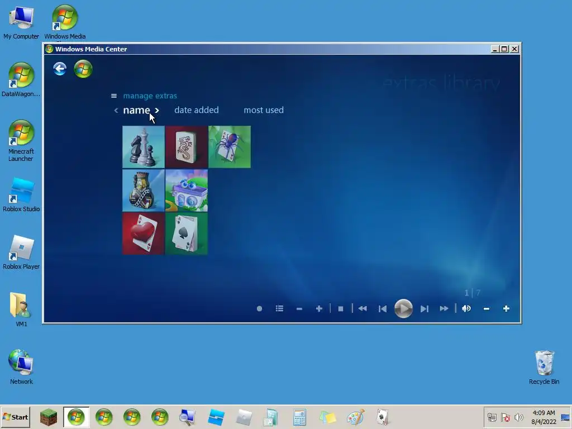Select the Windows Media Center desktop shortcut
This screenshot has height=429, width=572.
tap(65, 22)
